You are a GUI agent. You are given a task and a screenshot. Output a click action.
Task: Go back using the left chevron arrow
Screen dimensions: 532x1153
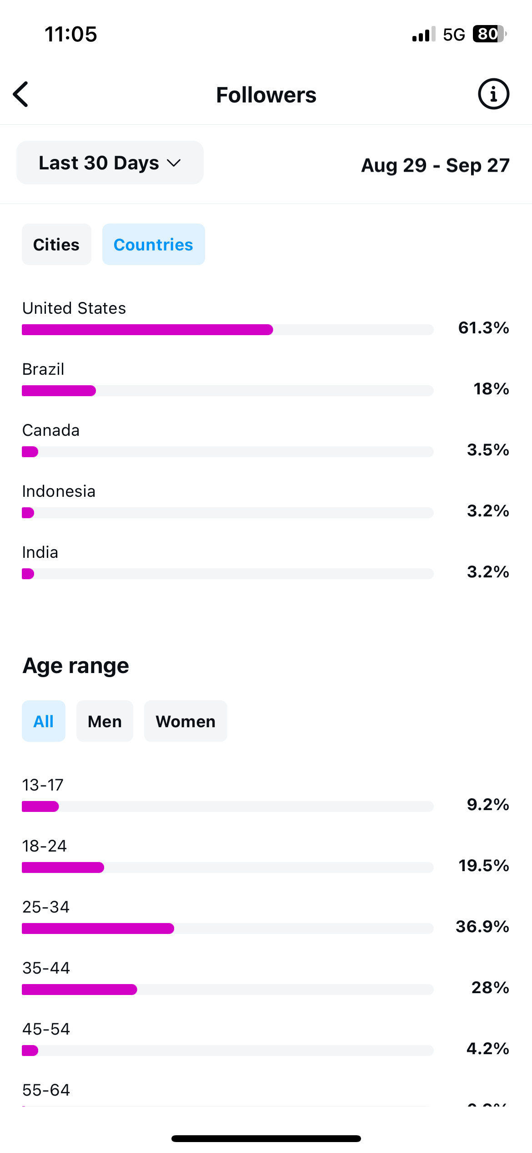21,94
